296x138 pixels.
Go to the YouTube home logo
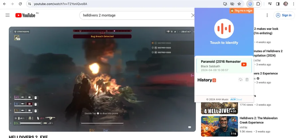(25, 15)
